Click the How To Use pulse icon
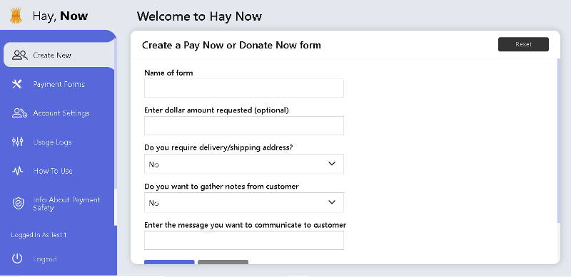Screen dimensions: 571x277 pyautogui.click(x=17, y=171)
